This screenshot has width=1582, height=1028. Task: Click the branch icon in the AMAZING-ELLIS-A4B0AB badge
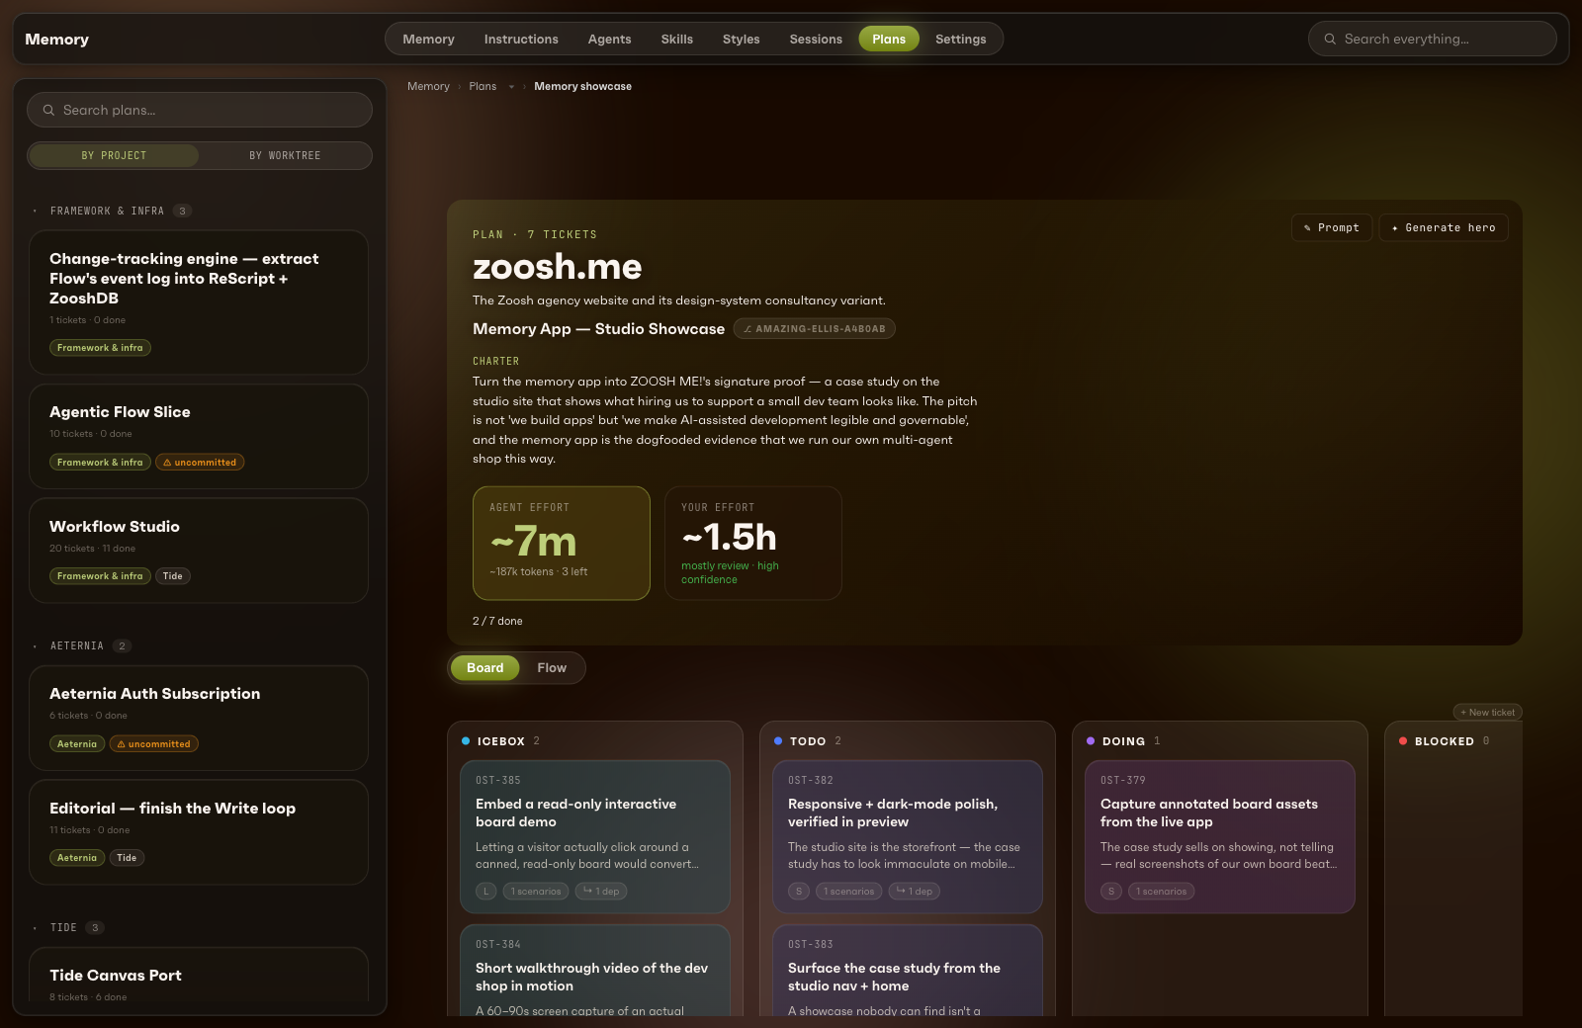coord(747,329)
